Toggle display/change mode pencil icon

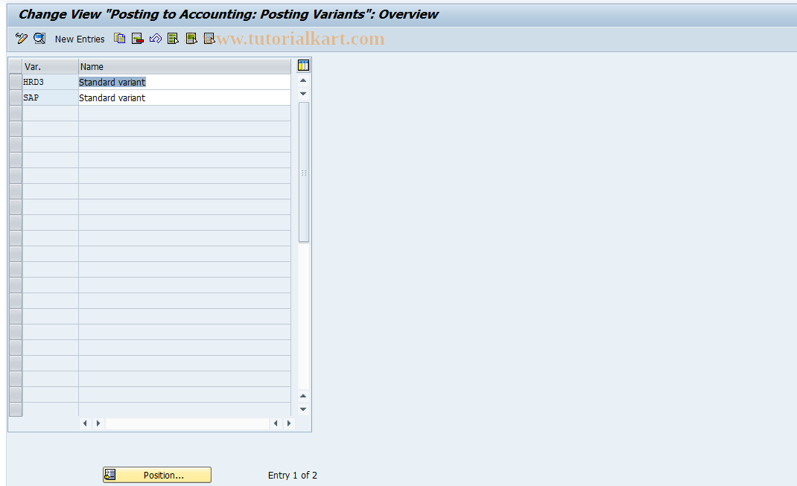coord(22,39)
